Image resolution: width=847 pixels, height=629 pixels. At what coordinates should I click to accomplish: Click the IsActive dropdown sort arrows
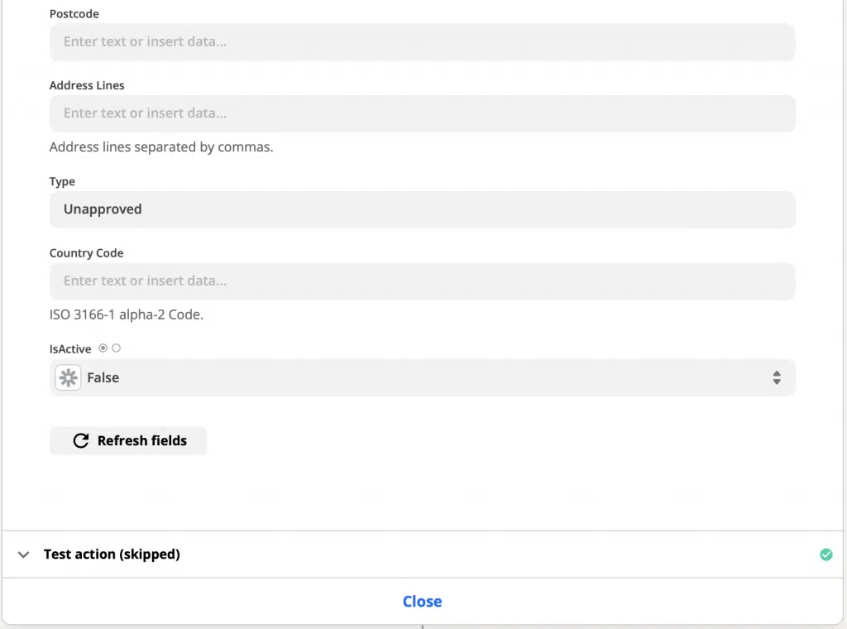point(776,377)
